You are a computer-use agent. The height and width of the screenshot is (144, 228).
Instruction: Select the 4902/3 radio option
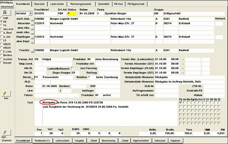coord(2,44)
